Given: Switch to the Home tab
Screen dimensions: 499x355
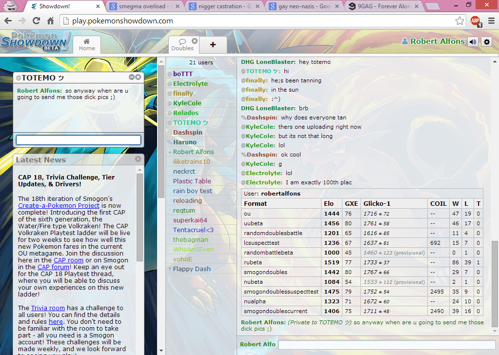Looking at the screenshot, I should click(x=87, y=44).
